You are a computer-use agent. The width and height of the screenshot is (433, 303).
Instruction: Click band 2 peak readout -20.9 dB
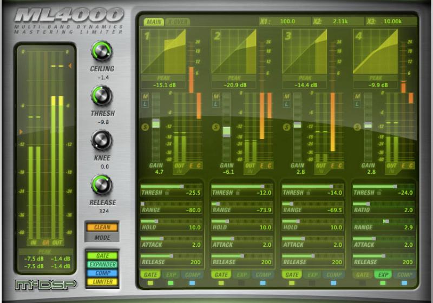coord(234,85)
